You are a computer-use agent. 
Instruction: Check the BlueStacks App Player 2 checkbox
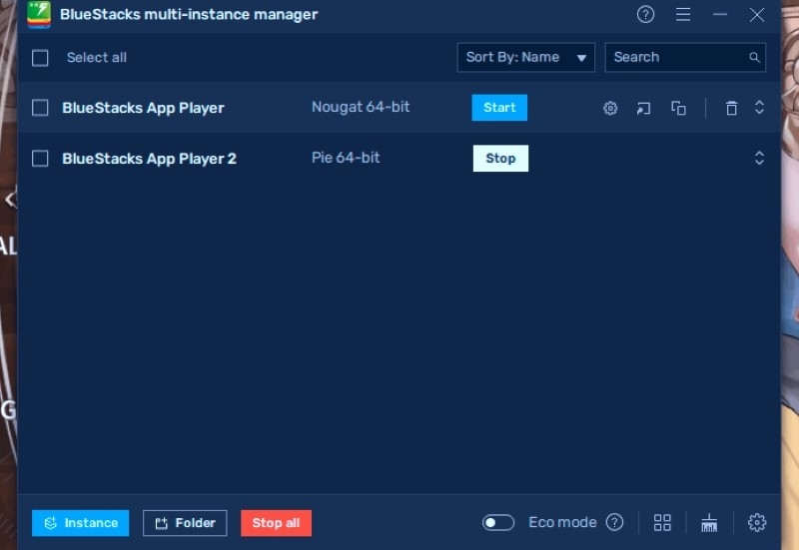pyautogui.click(x=40, y=159)
